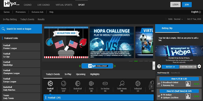The image size is (203, 101).
Task: Open the Games menu item
Action: point(7,12)
